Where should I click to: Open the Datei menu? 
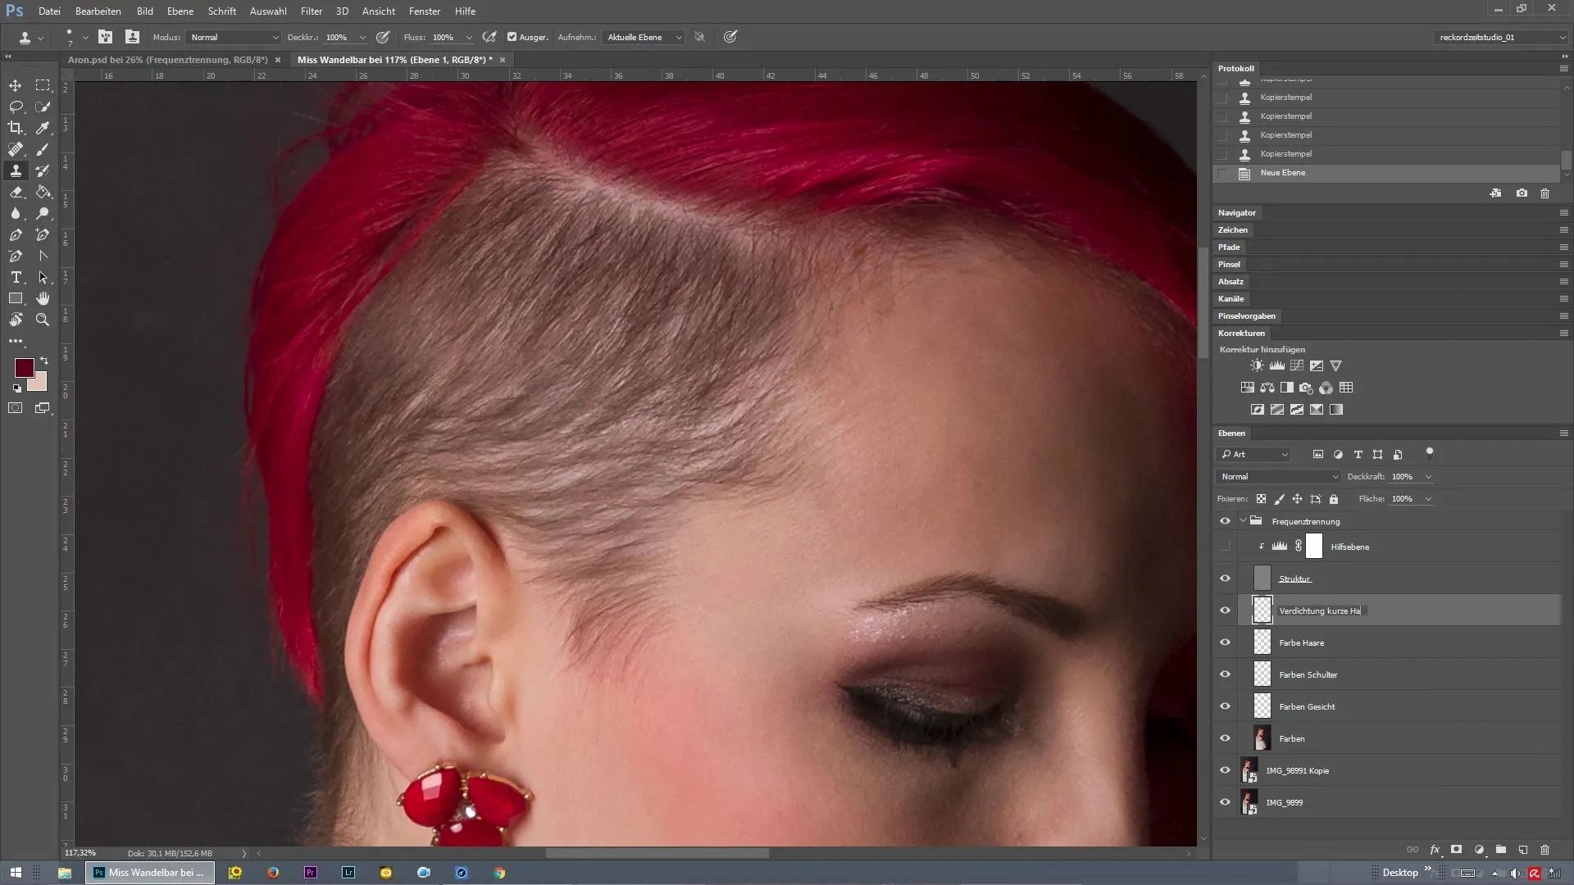point(49,11)
